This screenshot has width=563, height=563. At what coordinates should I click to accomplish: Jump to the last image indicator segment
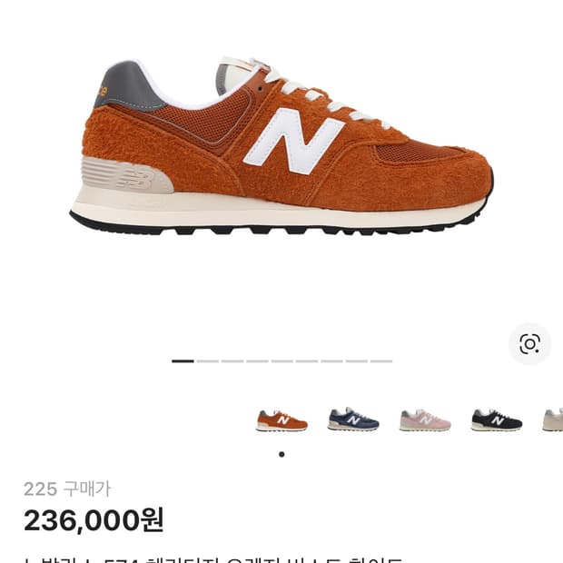pos(381,361)
